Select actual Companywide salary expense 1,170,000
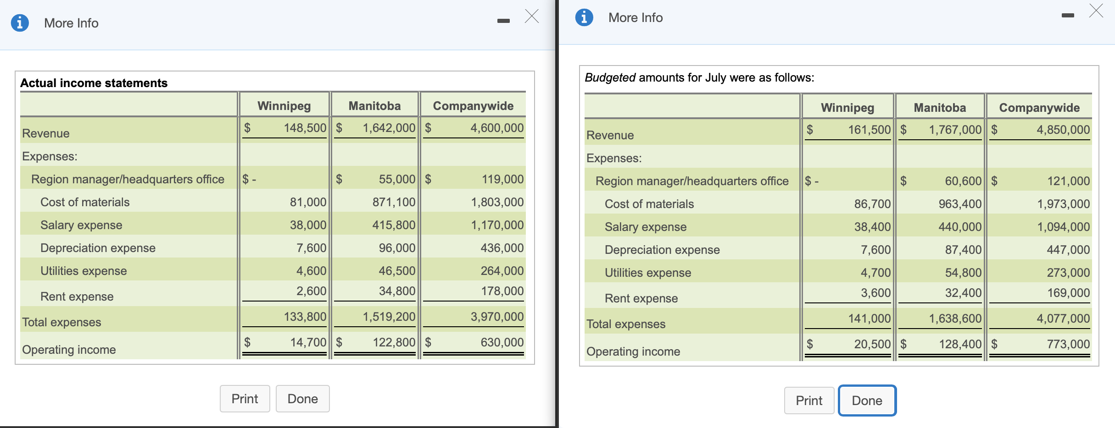The image size is (1115, 428). [x=497, y=225]
